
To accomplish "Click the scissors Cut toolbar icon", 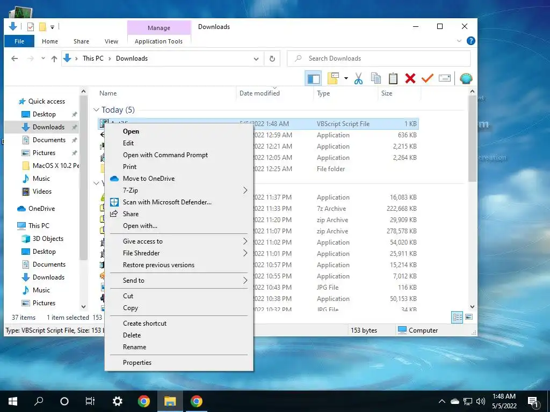I will pyautogui.click(x=358, y=78).
